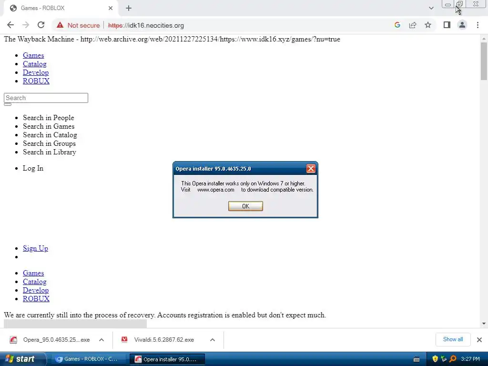Screen dimensions: 488x366
Task: Confirm Opera installer dialog with OK
Action: coord(245,206)
